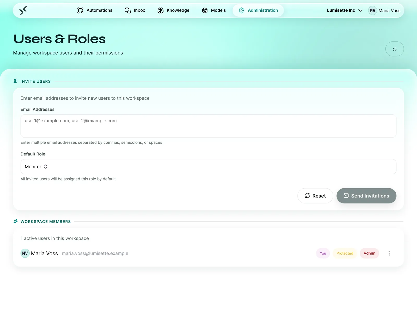Click the Automations workflow icon
Viewport: 417px width, 326px height.
click(80, 10)
